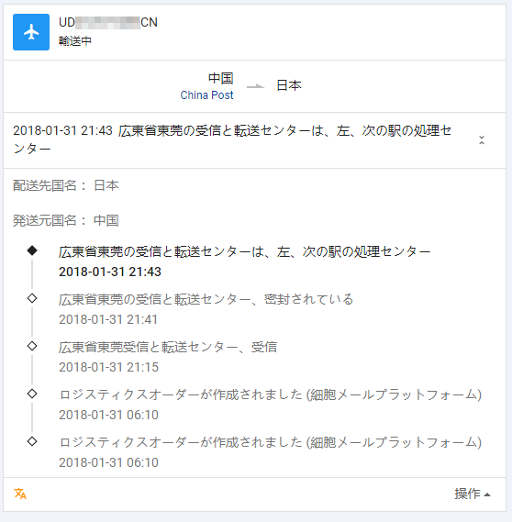Viewport: 512px width, 522px height.
Task: Click the 2018-01-31 21:41 timestamp
Action: (x=108, y=319)
